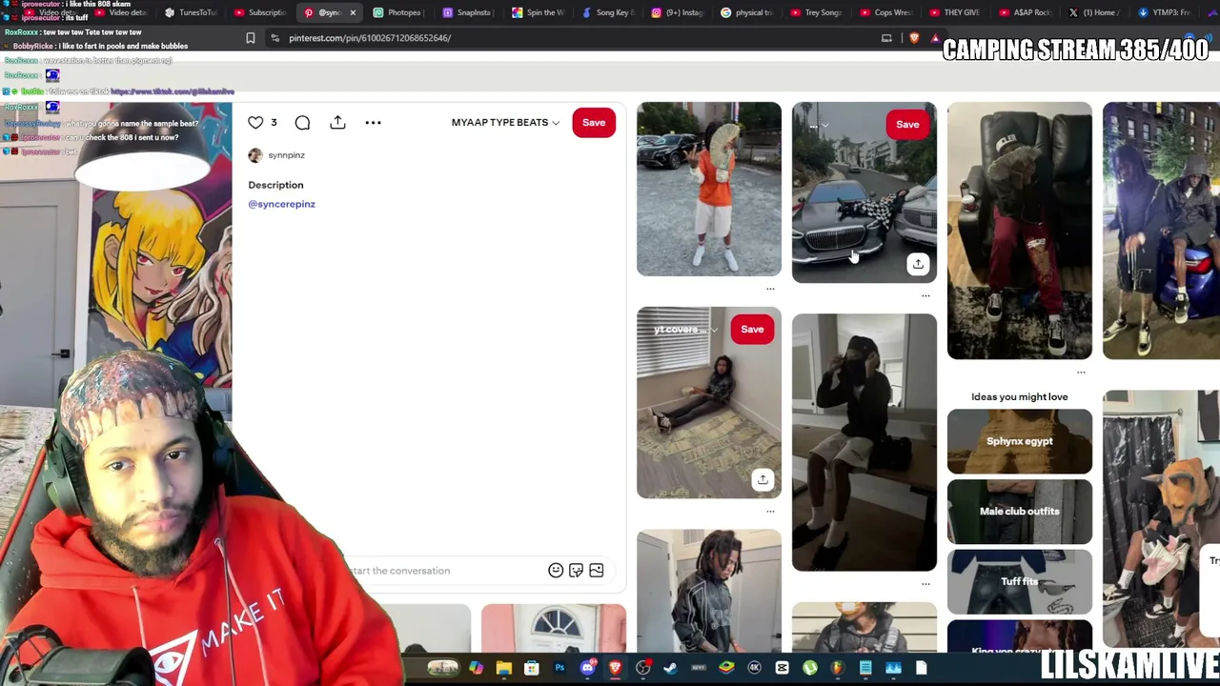This screenshot has width=1220, height=686.
Task: Open the orange shirt money pin
Action: (x=709, y=189)
